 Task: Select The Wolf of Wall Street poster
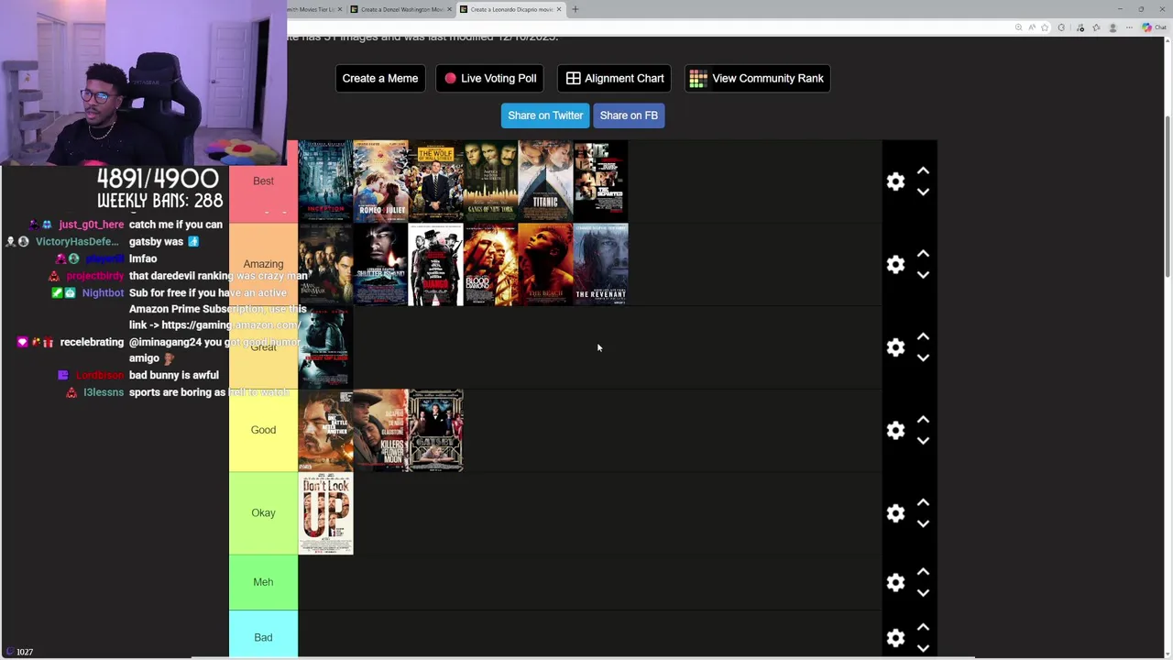click(435, 181)
